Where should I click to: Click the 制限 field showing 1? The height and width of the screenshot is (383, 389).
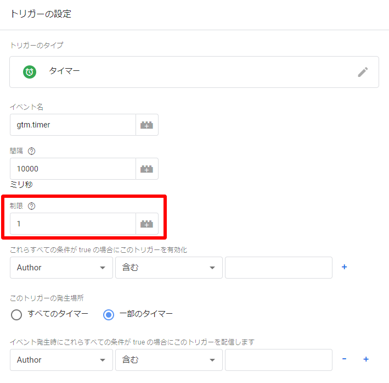click(x=73, y=224)
